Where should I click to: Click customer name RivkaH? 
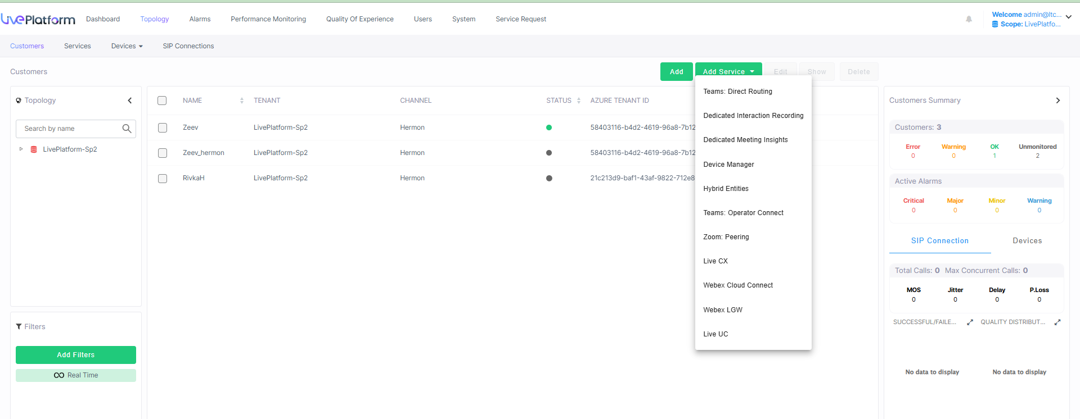193,178
